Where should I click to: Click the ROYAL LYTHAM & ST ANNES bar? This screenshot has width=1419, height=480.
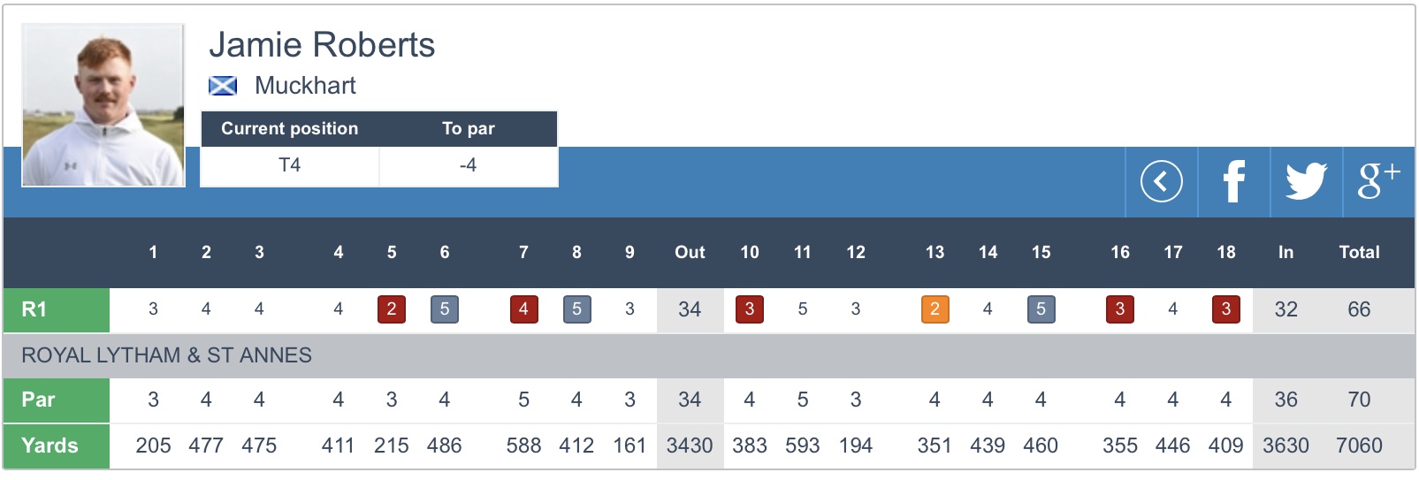point(707,355)
